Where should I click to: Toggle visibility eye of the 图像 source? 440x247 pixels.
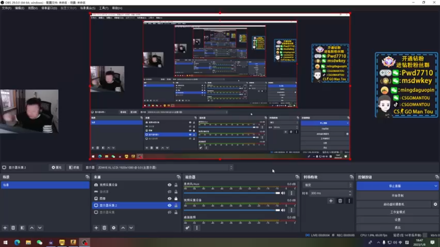169,199
